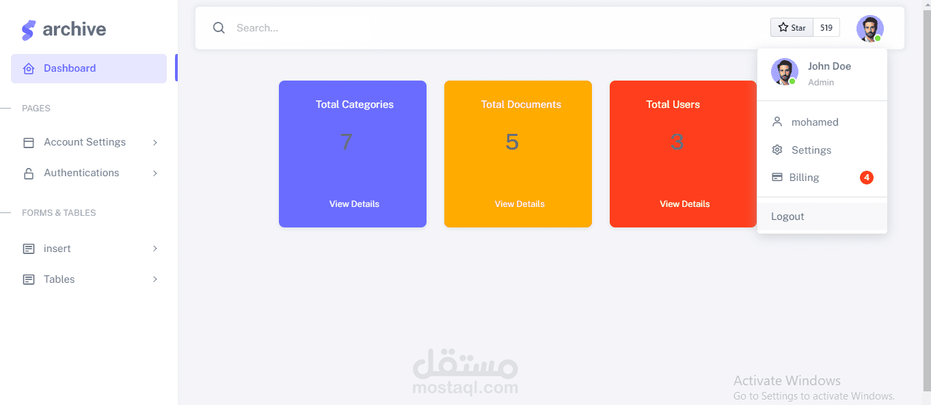Image resolution: width=931 pixels, height=405 pixels.
Task: Click the PAGES section header
Action: click(x=36, y=109)
